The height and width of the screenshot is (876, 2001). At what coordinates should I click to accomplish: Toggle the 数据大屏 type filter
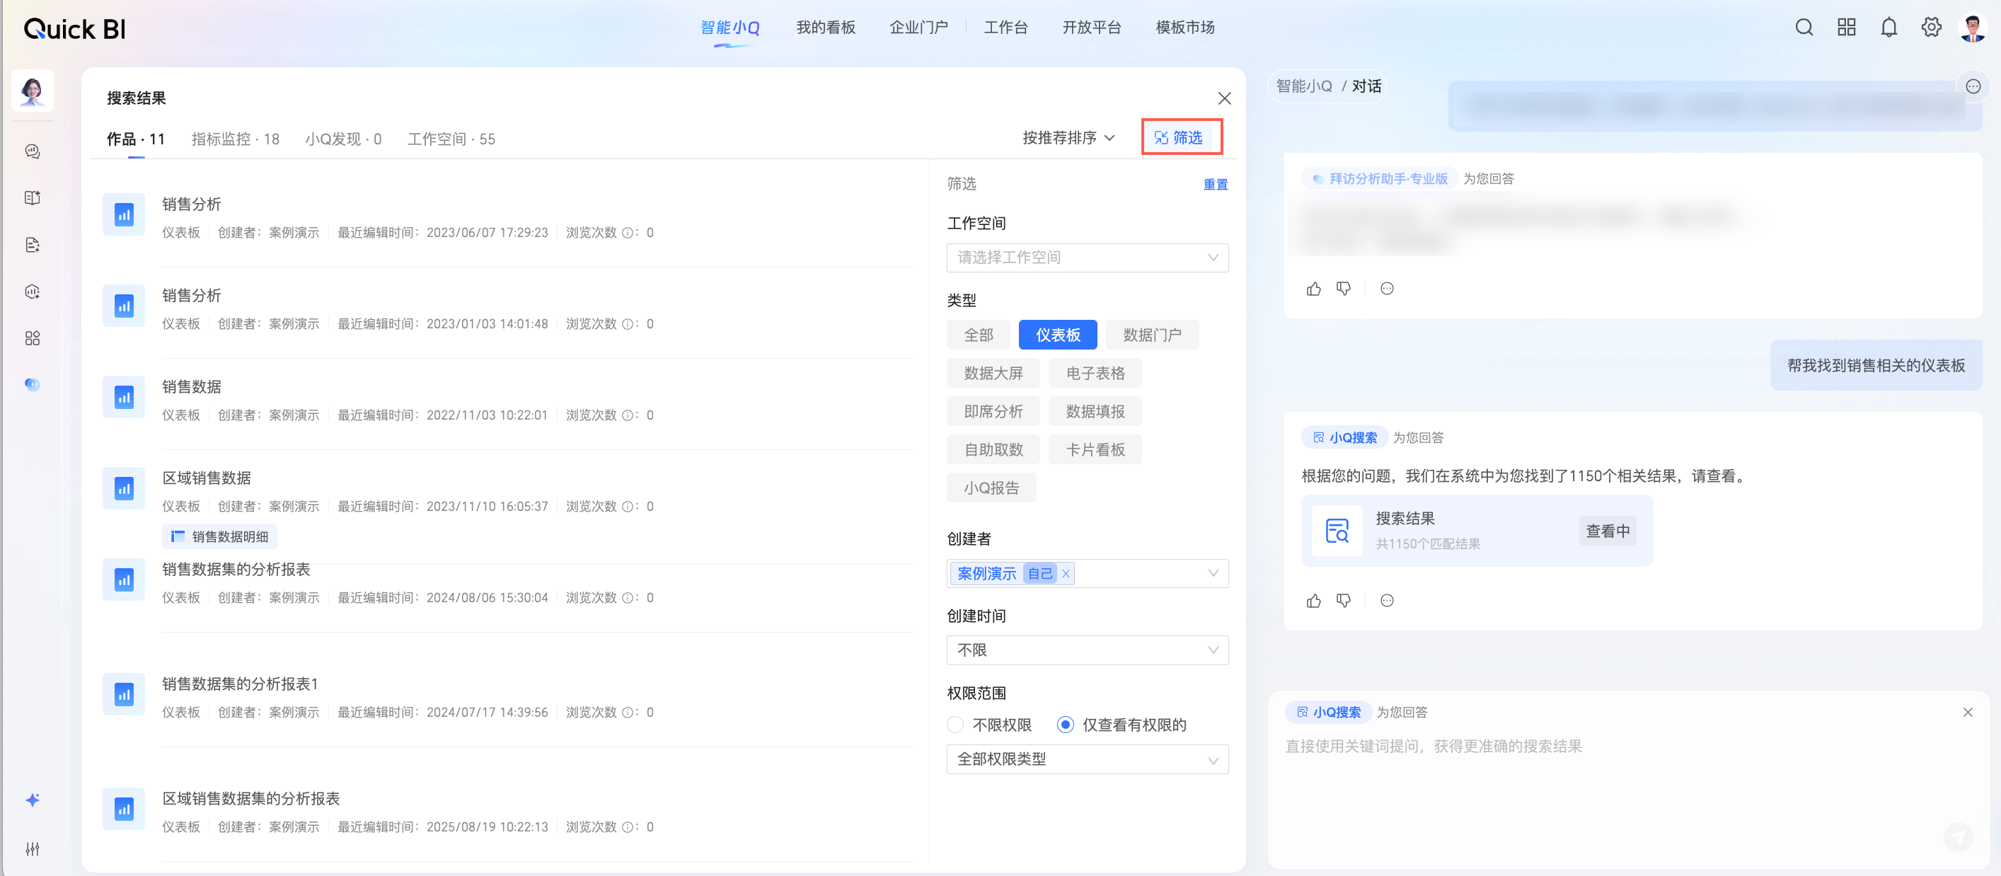pos(993,374)
